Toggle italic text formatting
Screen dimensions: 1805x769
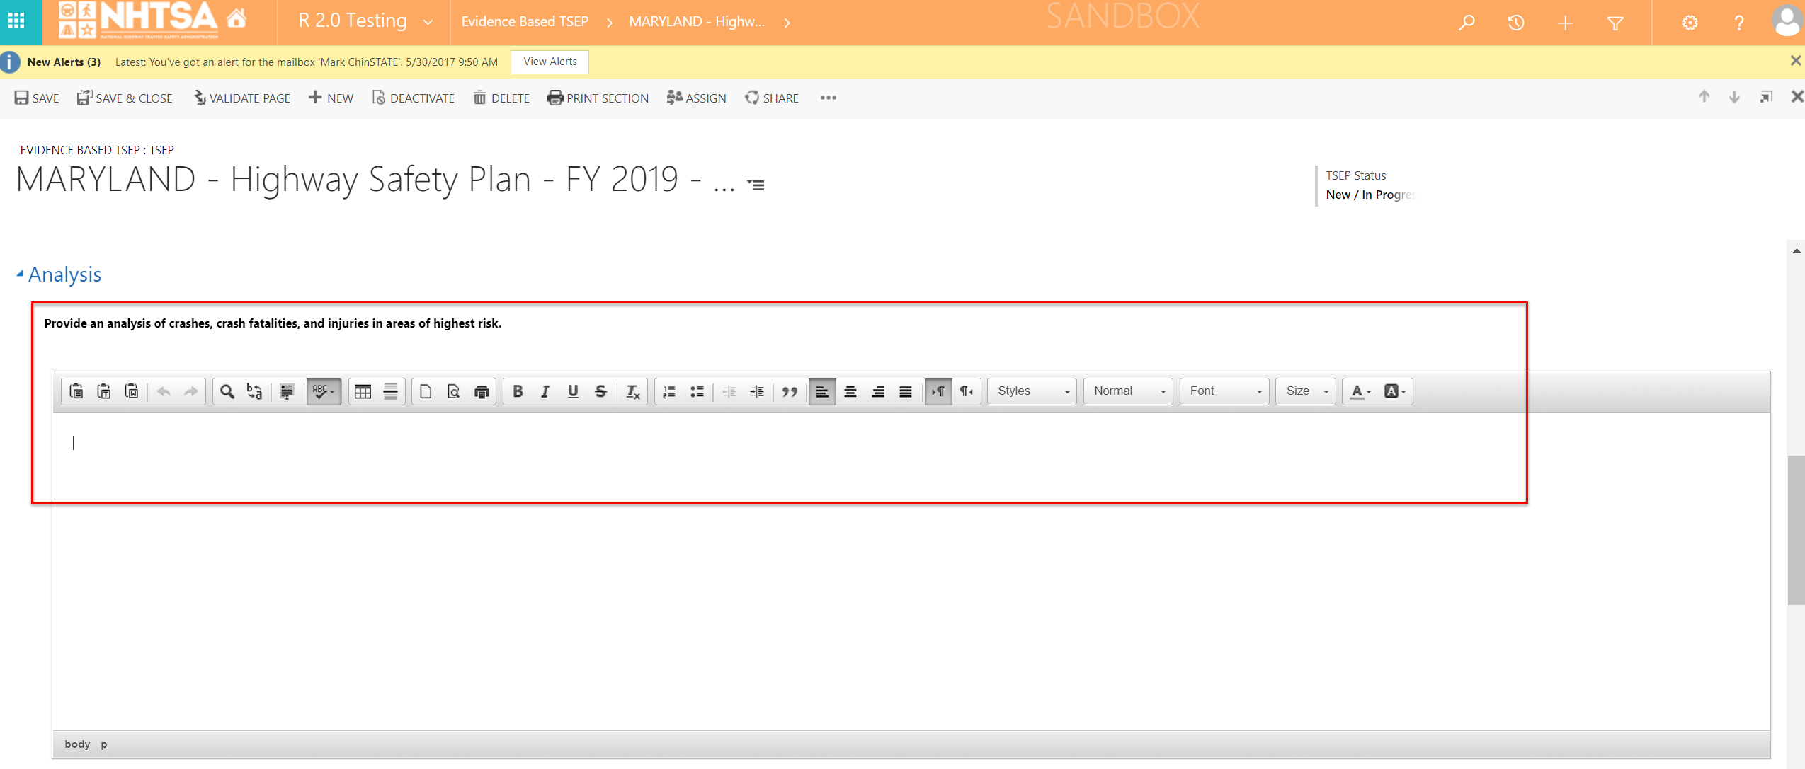[x=545, y=391]
